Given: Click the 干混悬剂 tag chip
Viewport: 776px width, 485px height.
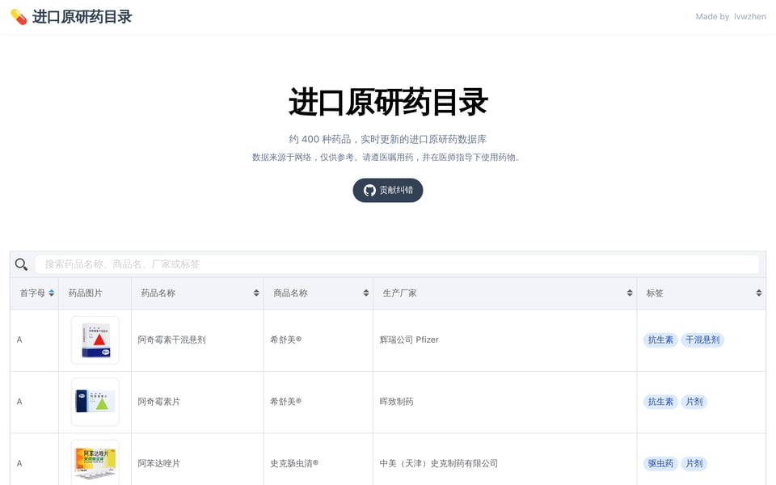Looking at the screenshot, I should pyautogui.click(x=703, y=339).
